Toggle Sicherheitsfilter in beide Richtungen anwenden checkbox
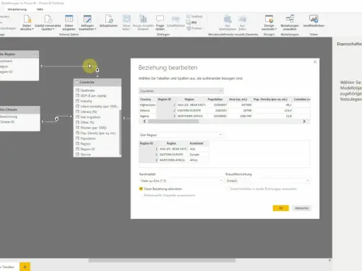Screen dimensions: 362x271 (x=228, y=188)
